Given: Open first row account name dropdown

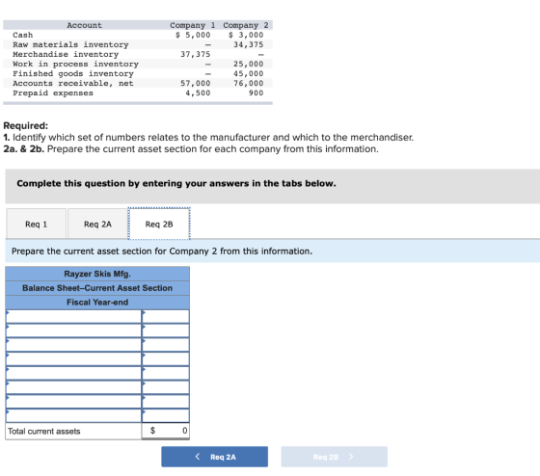Looking at the screenshot, I should (73, 316).
